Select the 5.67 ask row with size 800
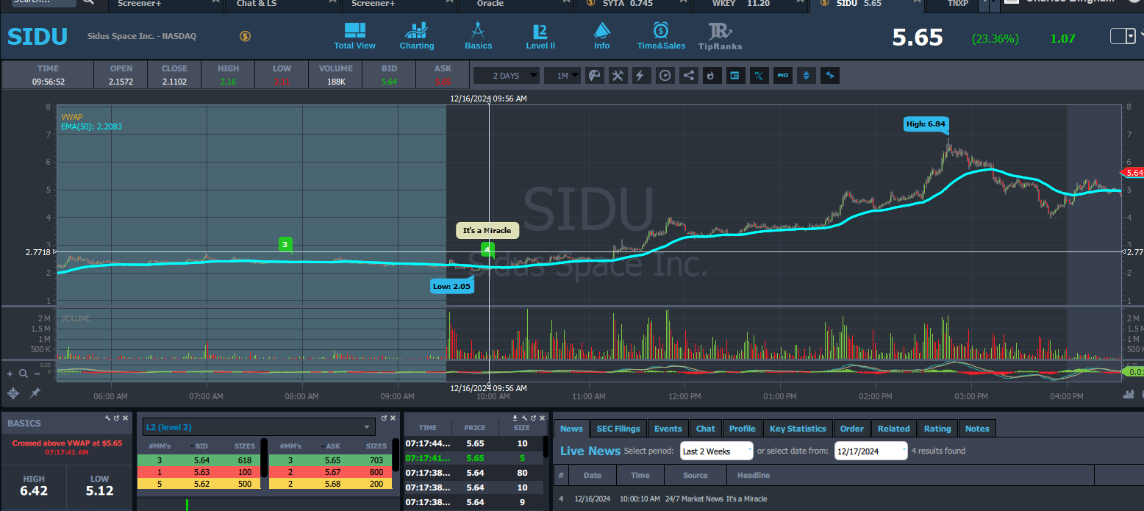1144x511 pixels. tap(329, 471)
